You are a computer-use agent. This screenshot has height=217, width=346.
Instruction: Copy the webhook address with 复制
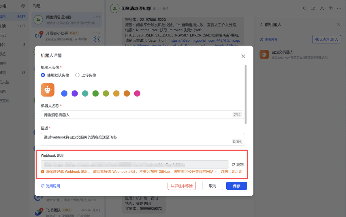(238, 164)
